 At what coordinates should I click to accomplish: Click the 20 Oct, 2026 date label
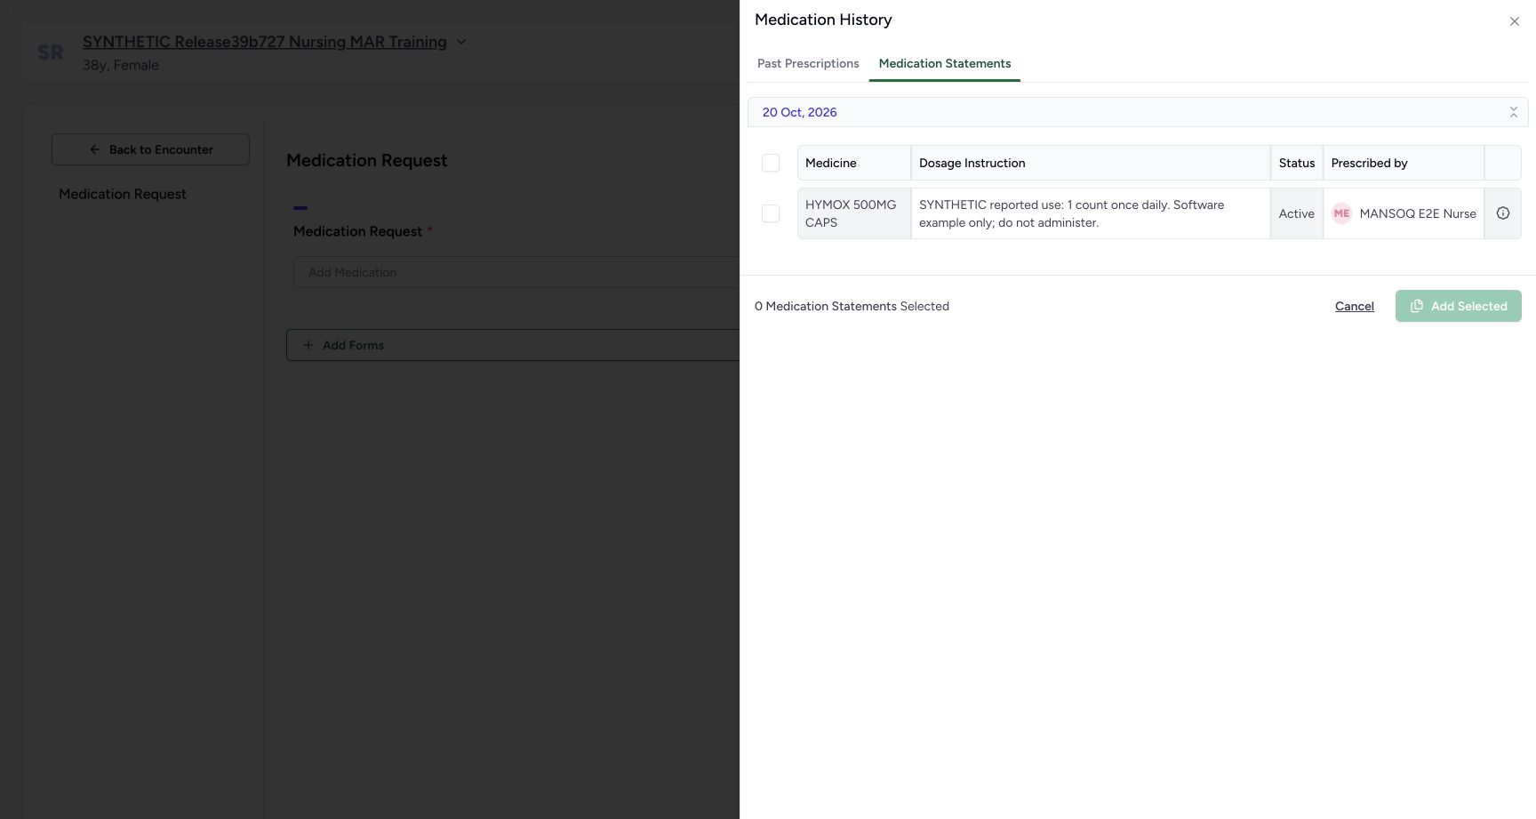click(x=799, y=112)
